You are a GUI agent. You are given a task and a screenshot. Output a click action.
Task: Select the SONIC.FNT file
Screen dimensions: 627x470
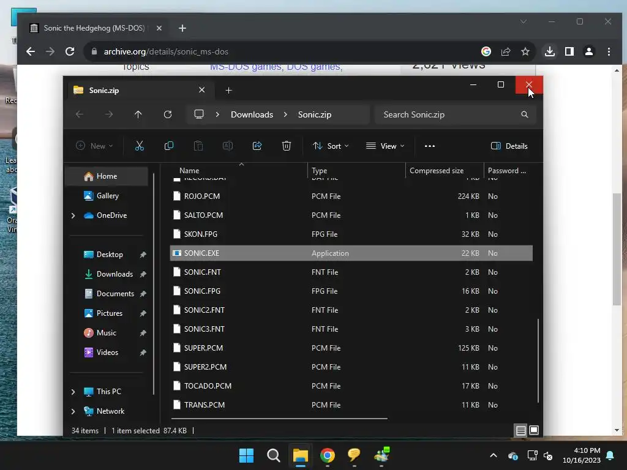pyautogui.click(x=351, y=272)
